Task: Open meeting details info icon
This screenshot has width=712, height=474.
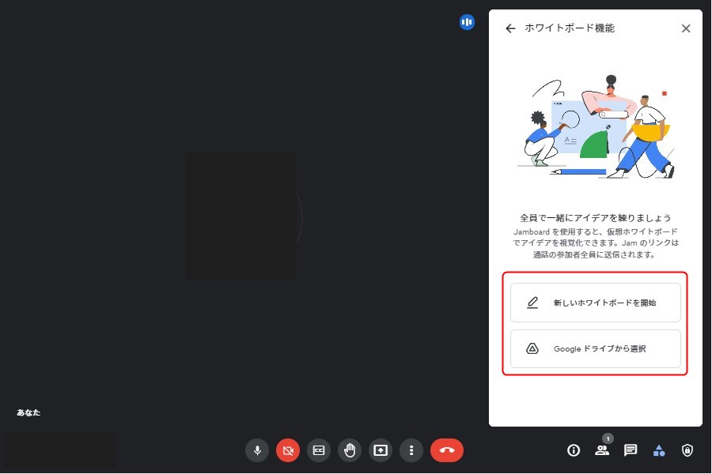Action: (x=574, y=450)
